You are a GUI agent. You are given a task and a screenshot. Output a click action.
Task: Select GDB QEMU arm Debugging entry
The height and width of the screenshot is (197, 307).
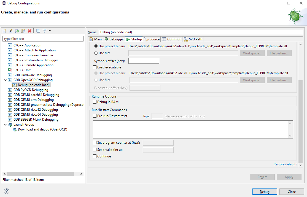point(33,100)
